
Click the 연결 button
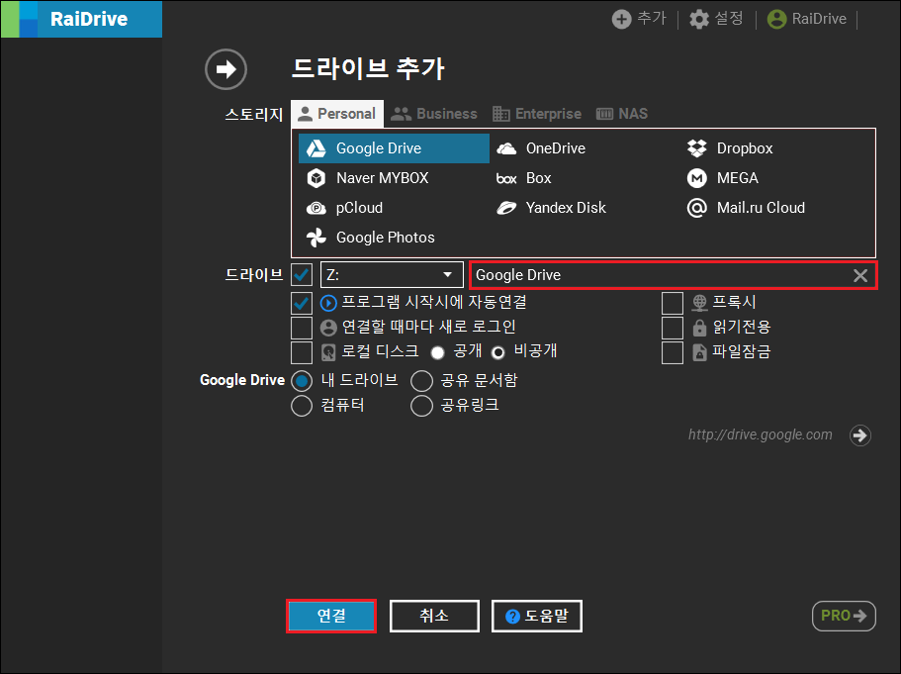click(331, 616)
